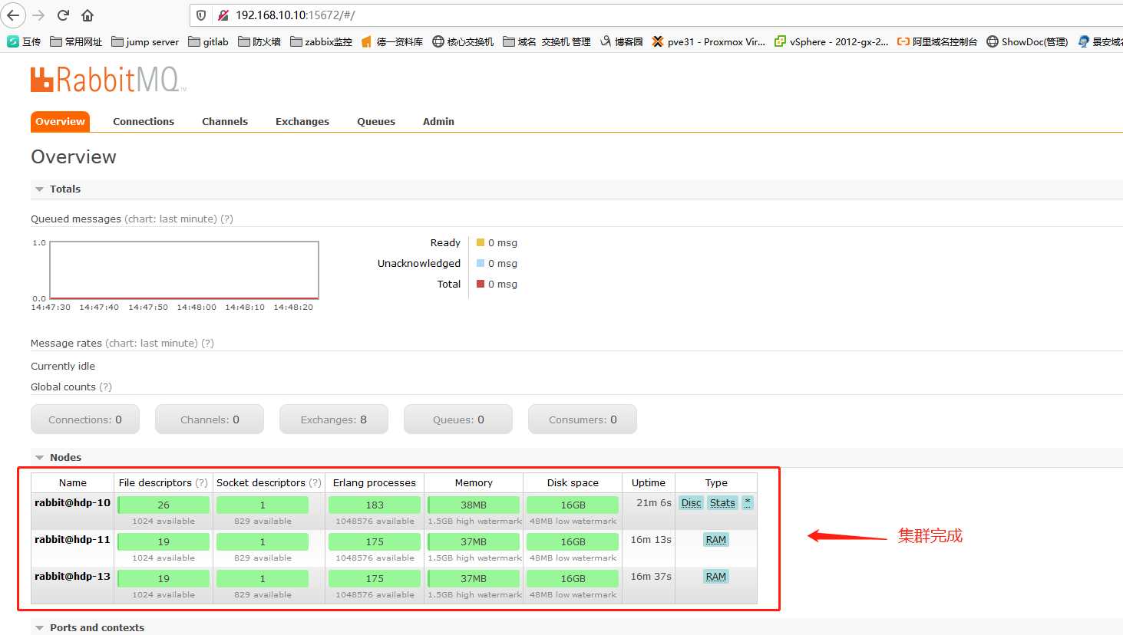Open the gitlab bookmark folder
Screen dimensions: 1123x635
click(208, 41)
